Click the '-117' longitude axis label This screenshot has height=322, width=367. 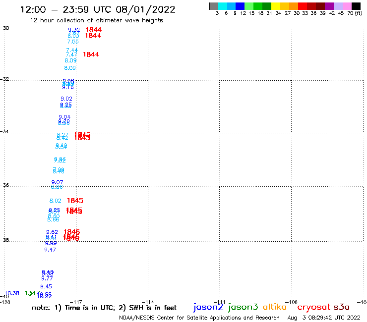tap(77, 302)
